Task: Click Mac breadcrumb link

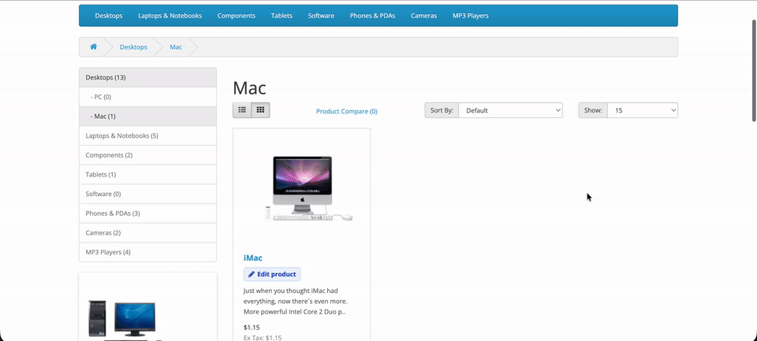Action: [x=176, y=46]
